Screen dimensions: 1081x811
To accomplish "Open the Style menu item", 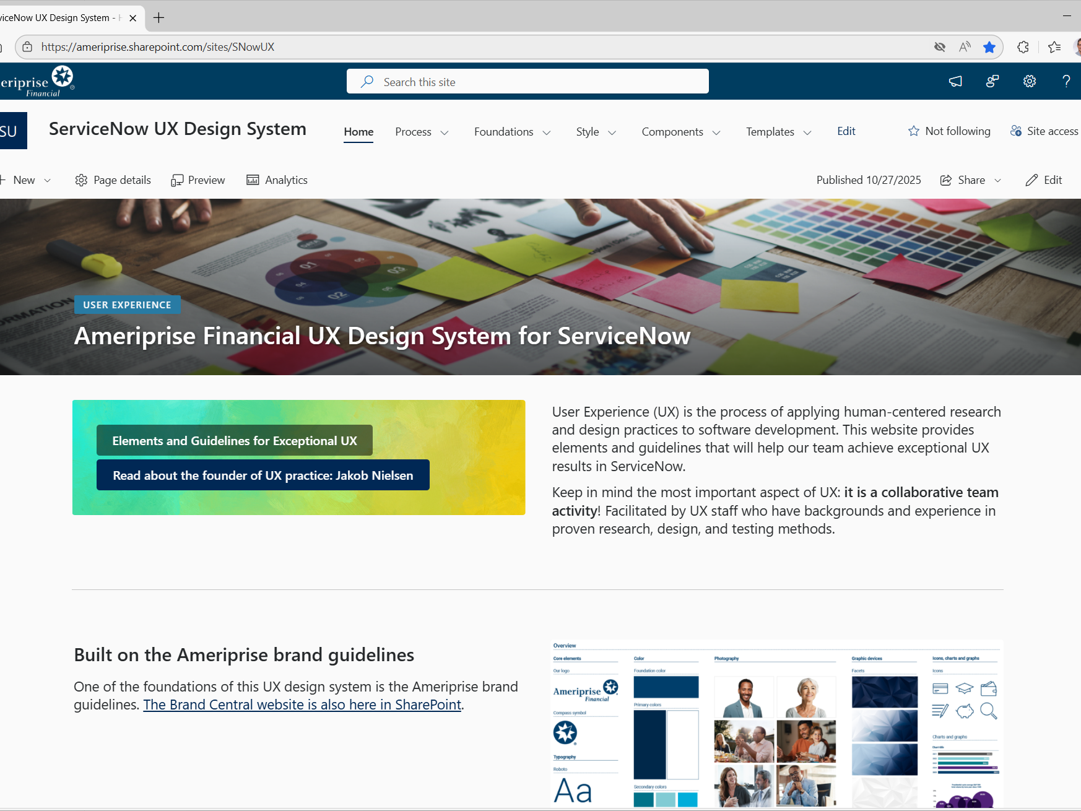I will pyautogui.click(x=587, y=132).
